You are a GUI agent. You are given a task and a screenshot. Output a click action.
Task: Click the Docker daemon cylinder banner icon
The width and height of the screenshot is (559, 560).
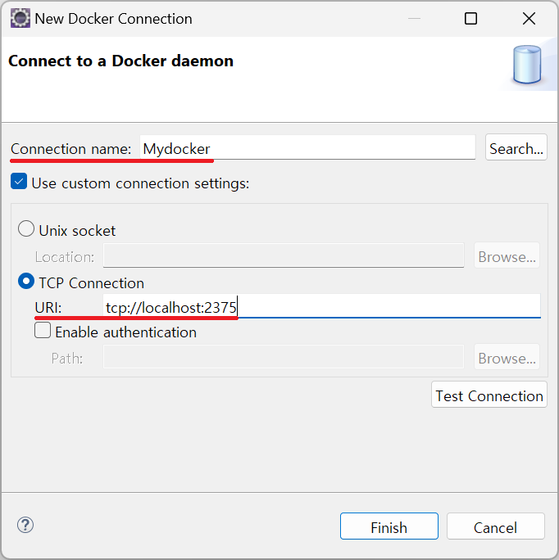point(527,65)
